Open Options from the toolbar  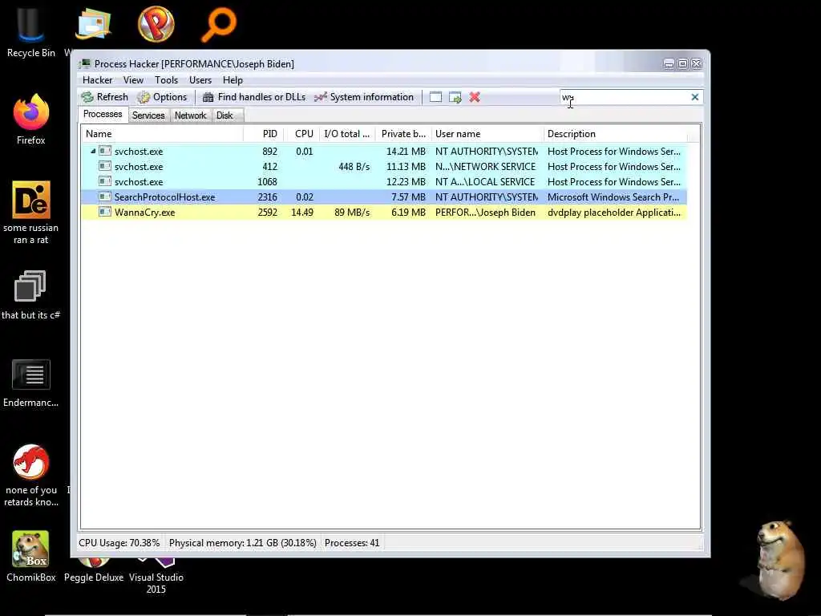(x=162, y=97)
